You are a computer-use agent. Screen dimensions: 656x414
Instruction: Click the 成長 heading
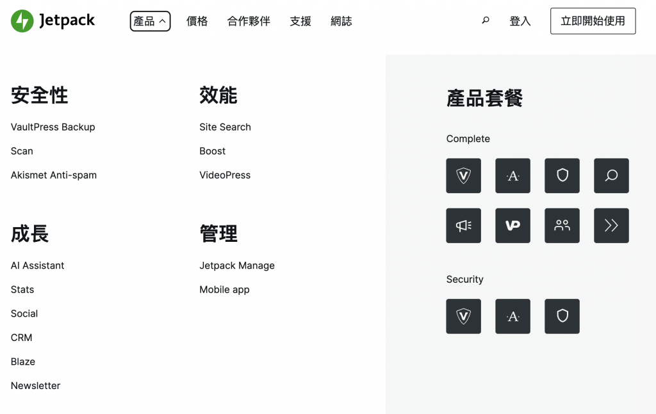pyautogui.click(x=29, y=234)
